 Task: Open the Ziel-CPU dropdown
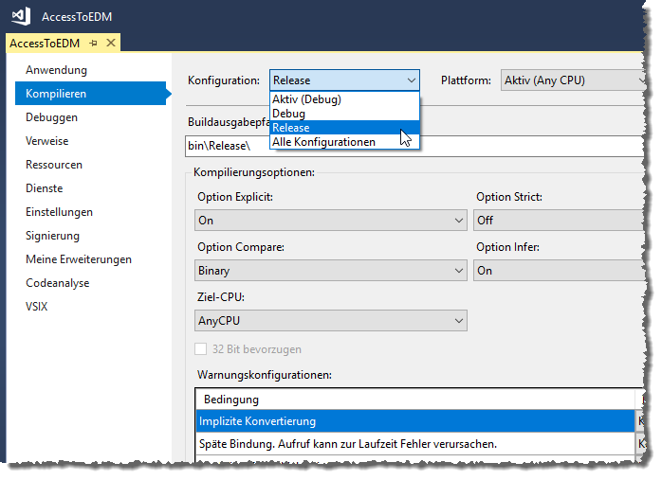[329, 321]
